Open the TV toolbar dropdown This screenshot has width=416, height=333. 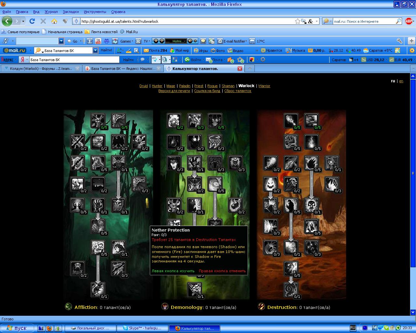point(149,41)
